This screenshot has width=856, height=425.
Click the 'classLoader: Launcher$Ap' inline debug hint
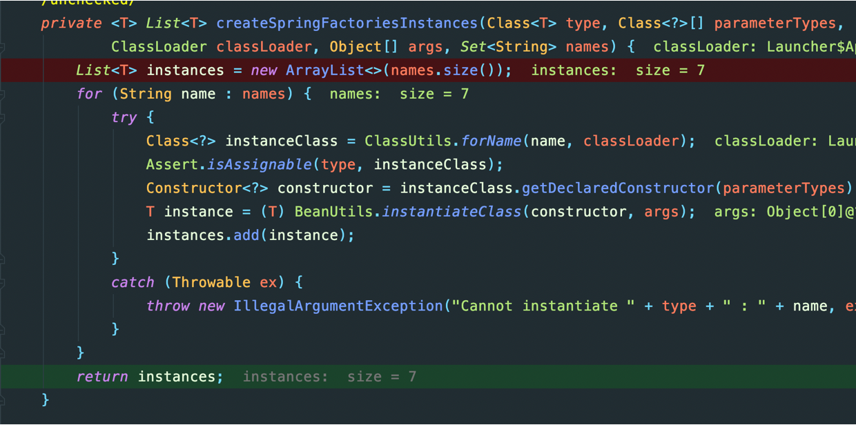pyautogui.click(x=755, y=47)
